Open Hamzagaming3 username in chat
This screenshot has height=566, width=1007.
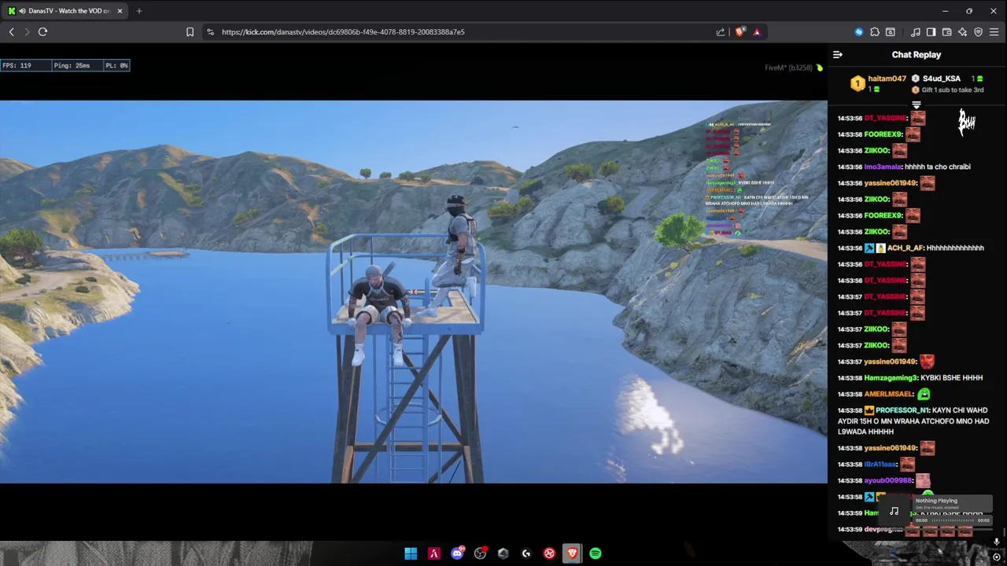(x=891, y=377)
